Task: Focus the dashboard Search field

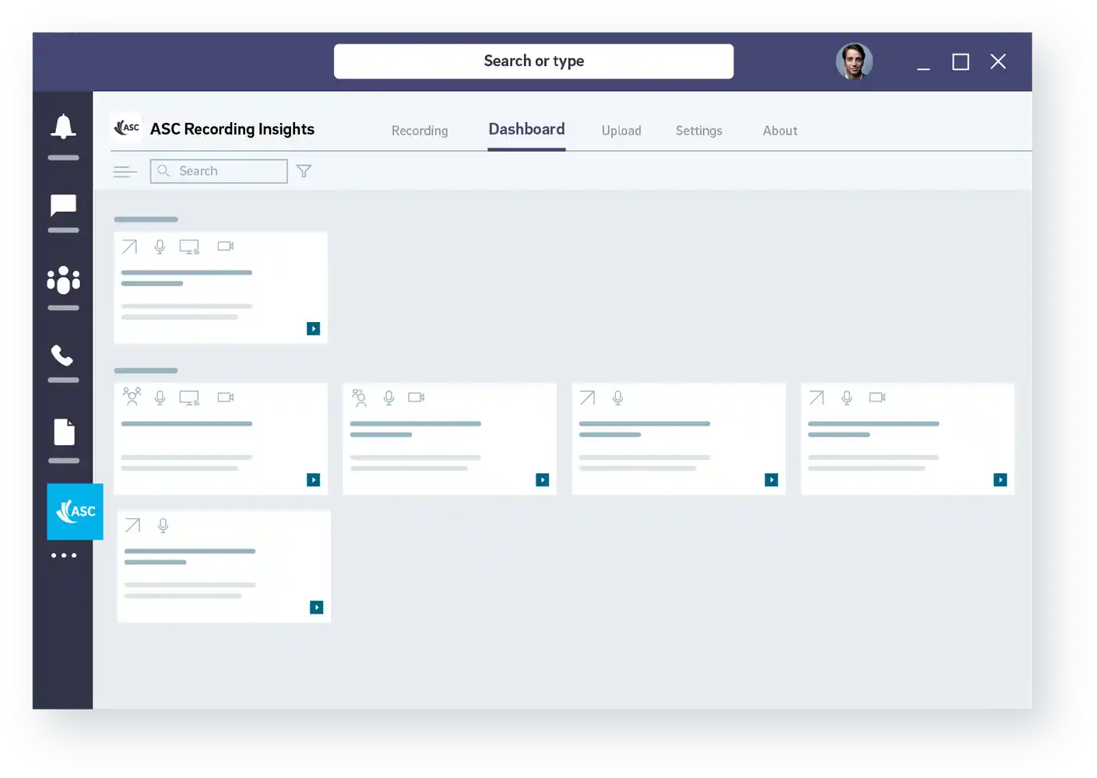Action: 219,171
